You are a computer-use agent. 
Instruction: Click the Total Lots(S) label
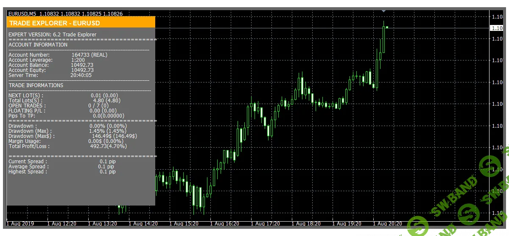tap(26, 101)
